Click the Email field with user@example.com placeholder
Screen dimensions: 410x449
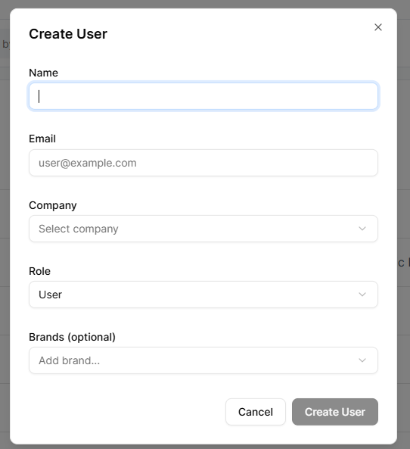pyautogui.click(x=203, y=163)
